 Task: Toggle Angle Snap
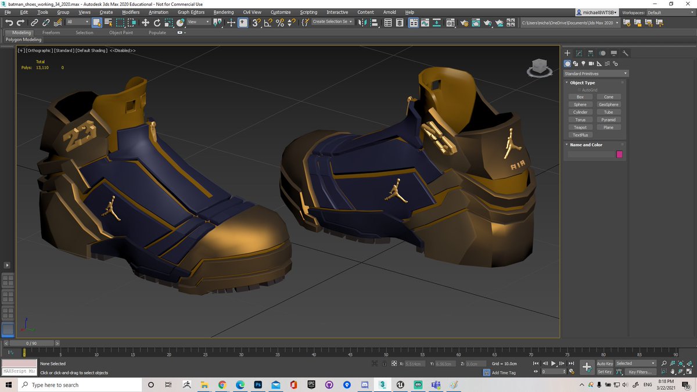268,22
